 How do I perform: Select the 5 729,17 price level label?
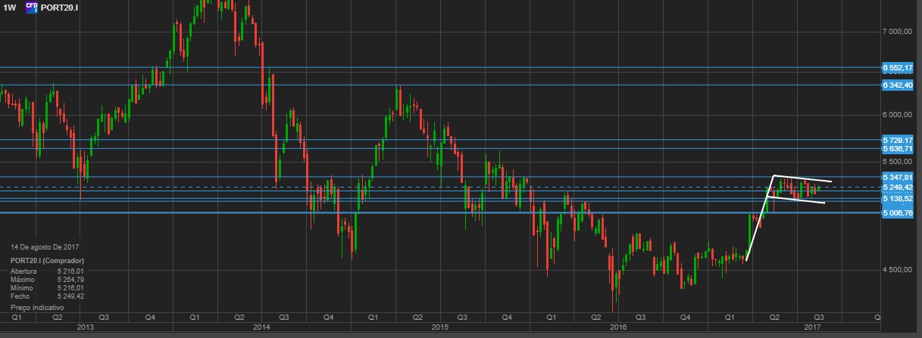pos(899,141)
